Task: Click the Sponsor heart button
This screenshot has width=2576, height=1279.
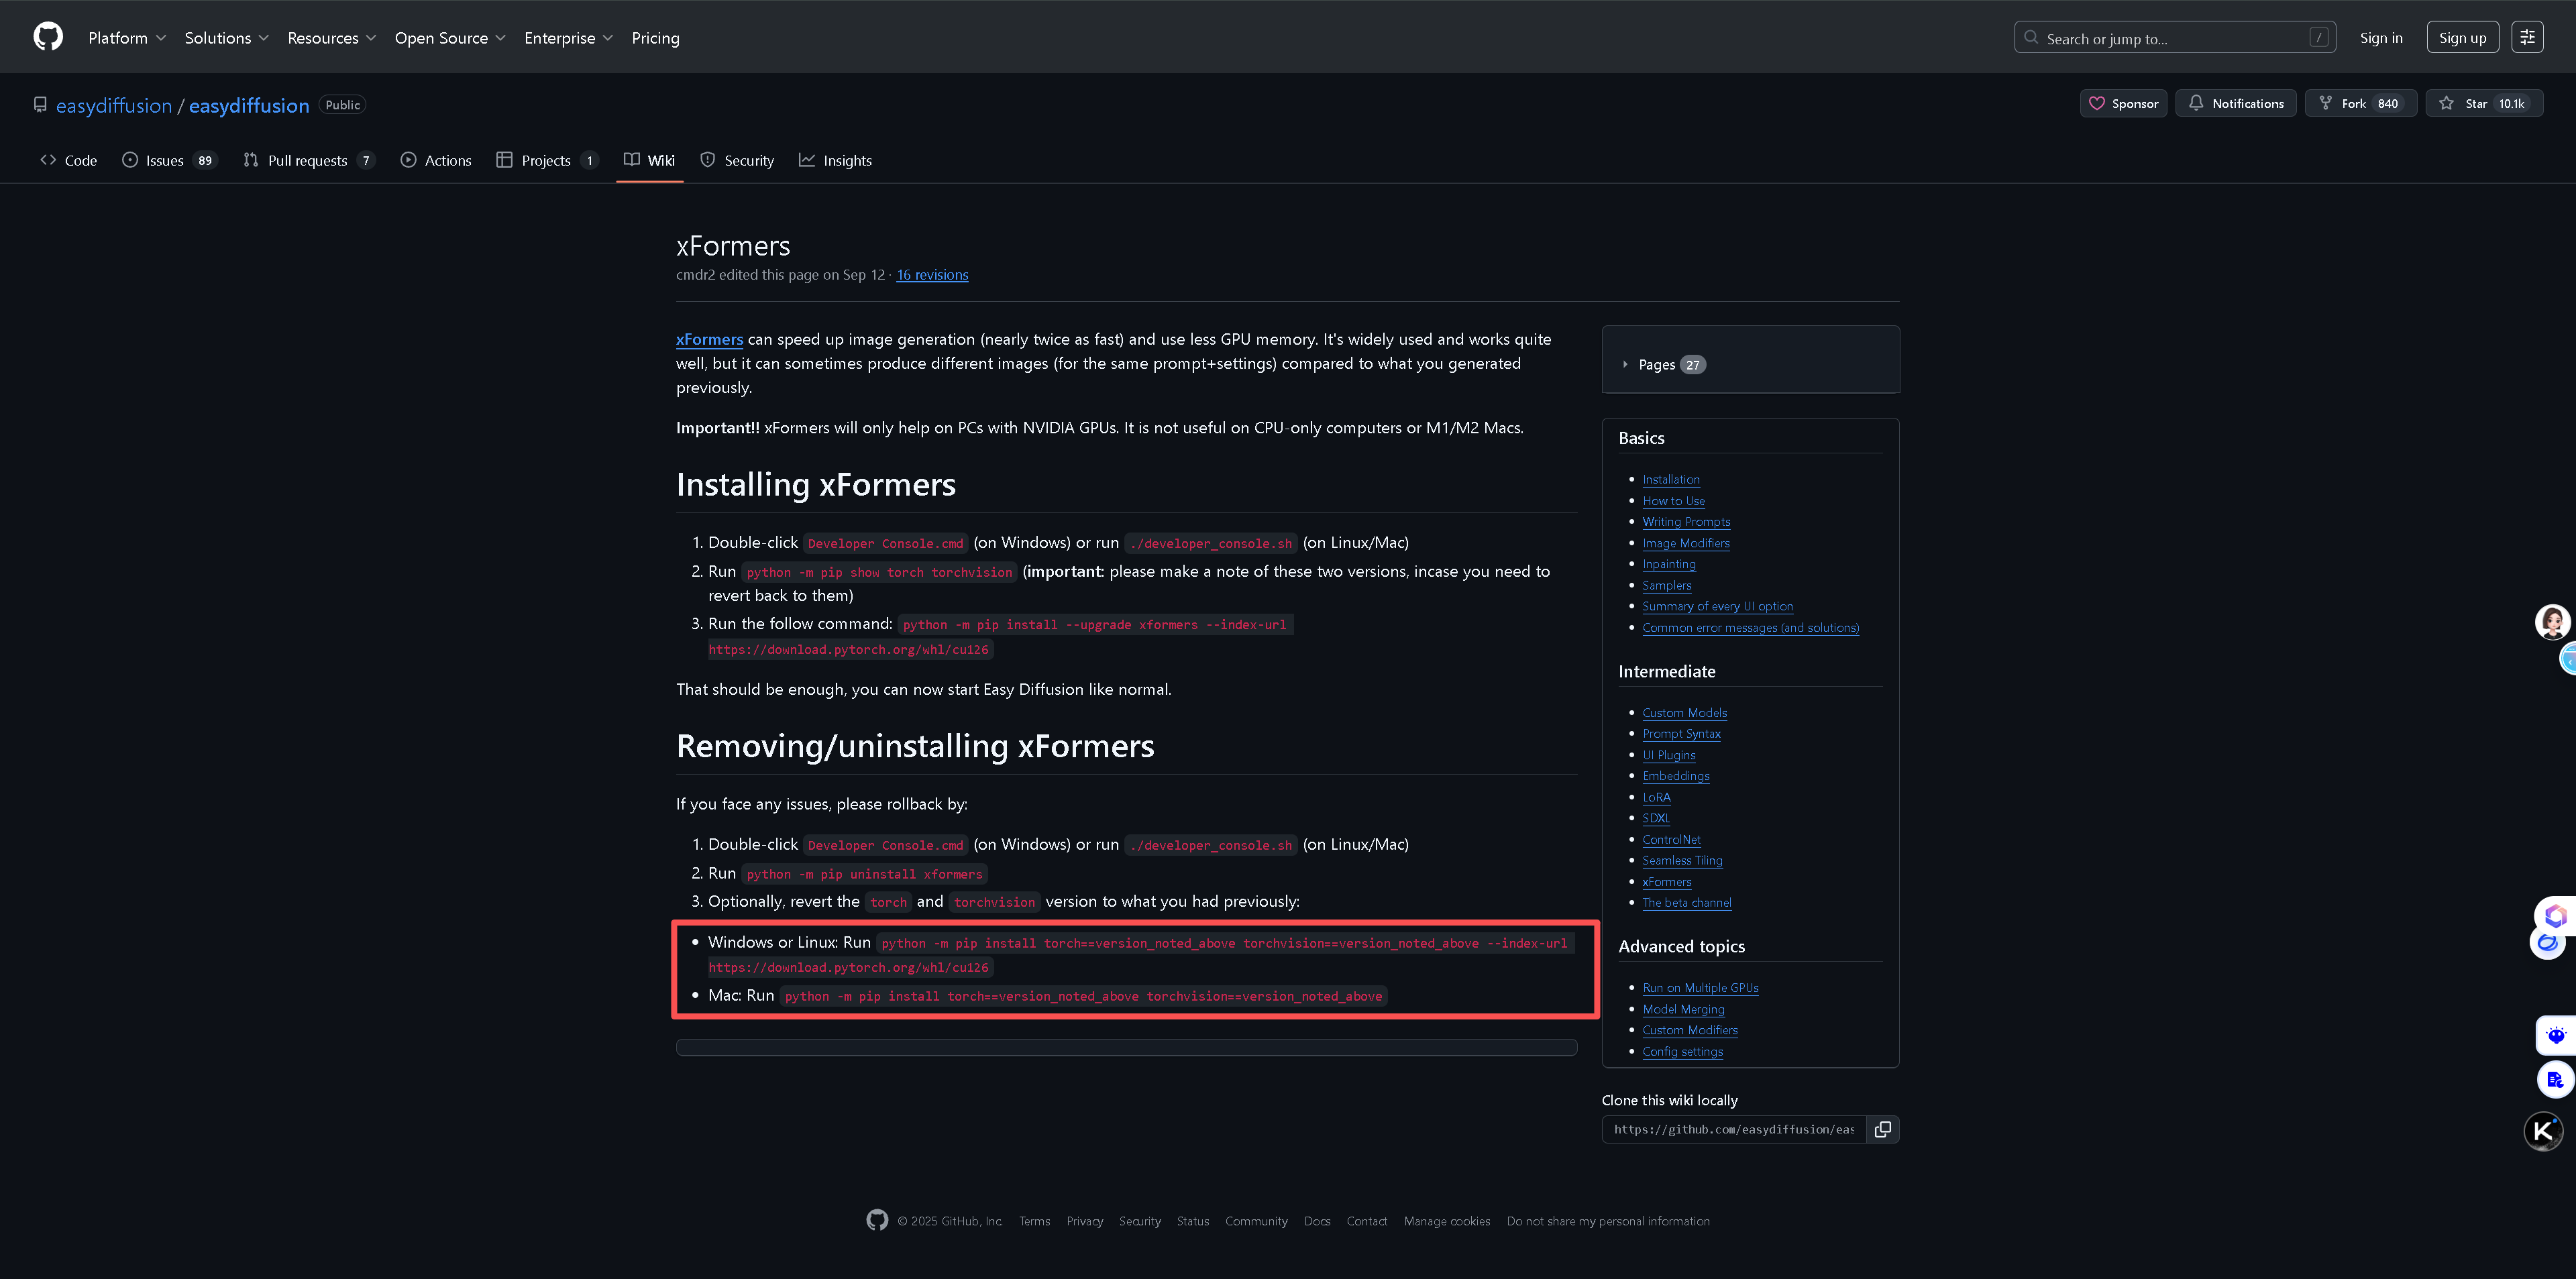Action: tap(2123, 103)
